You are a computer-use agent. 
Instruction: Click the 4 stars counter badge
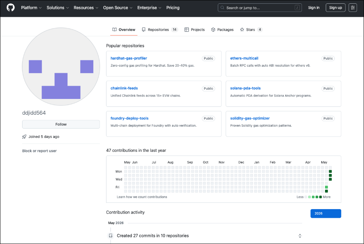click(x=260, y=30)
